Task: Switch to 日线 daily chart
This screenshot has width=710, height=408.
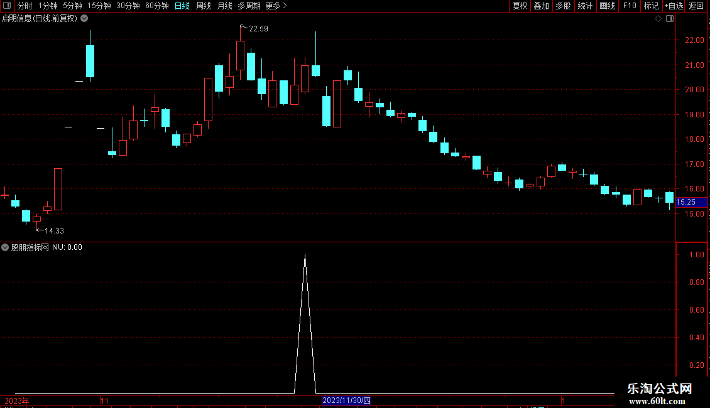Action: 182,6
